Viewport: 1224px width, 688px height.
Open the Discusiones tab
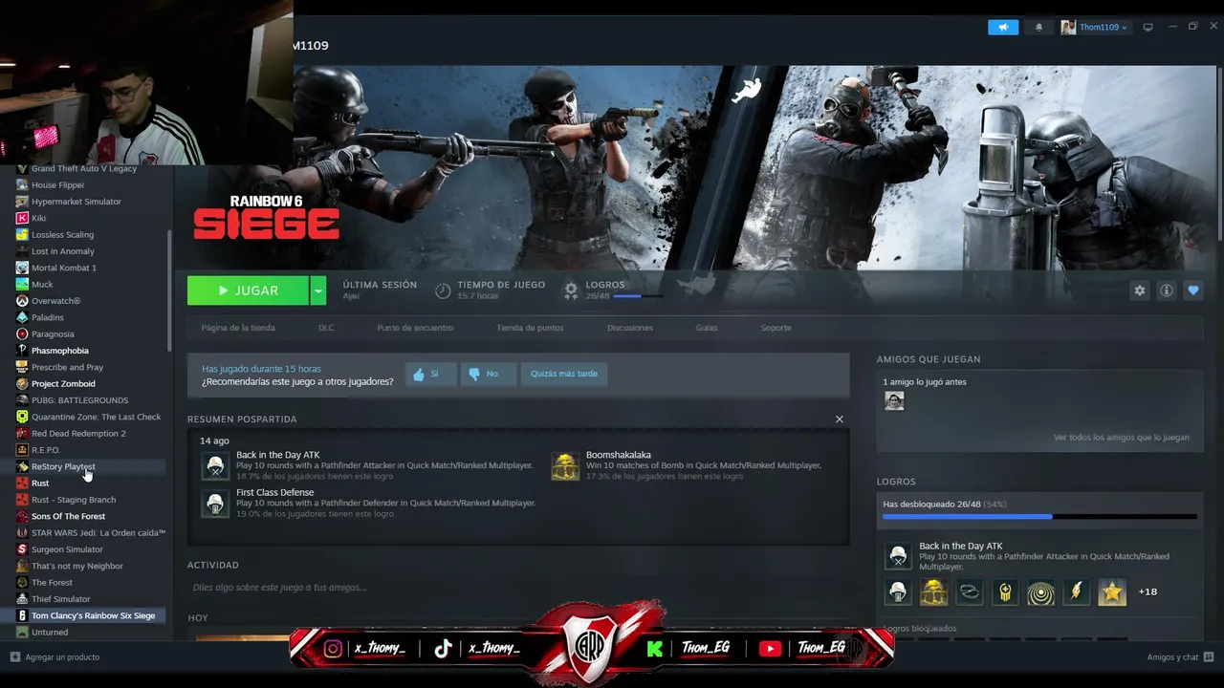tap(630, 328)
